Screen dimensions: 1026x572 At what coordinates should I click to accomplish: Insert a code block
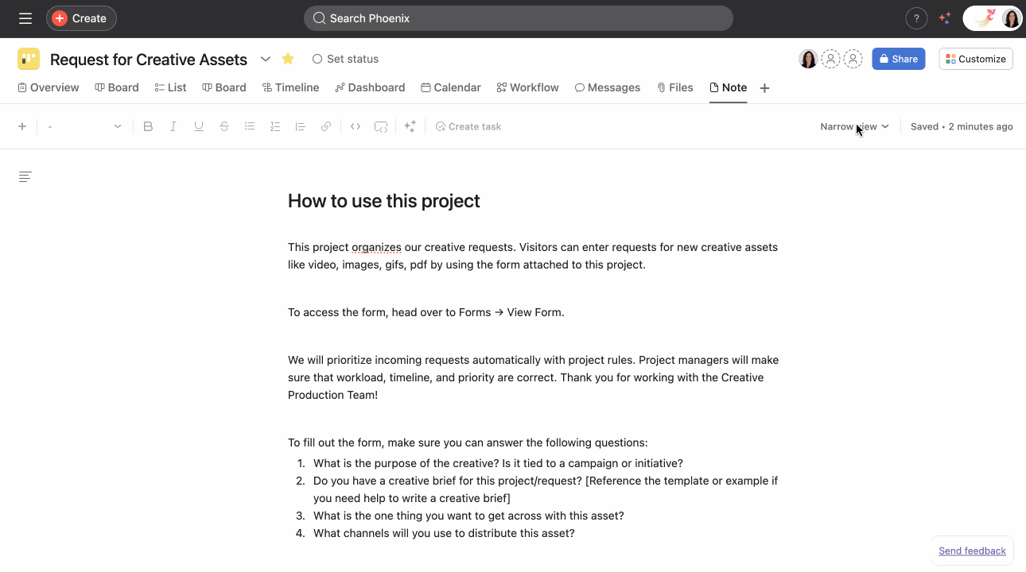click(x=356, y=126)
